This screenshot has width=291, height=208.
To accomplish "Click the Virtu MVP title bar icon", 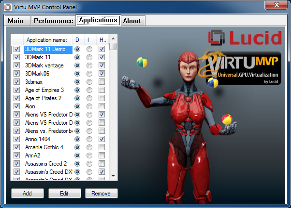I will [x=8, y=7].
